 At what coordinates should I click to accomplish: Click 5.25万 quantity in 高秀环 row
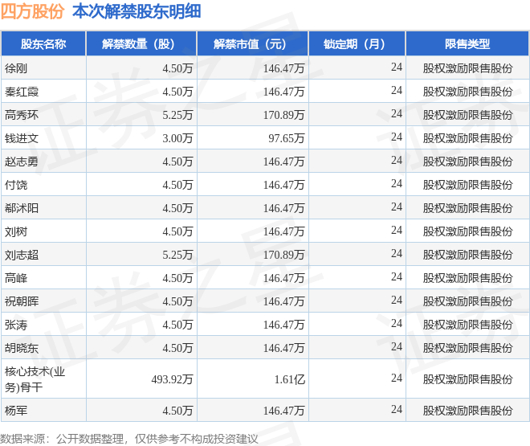[177, 115]
